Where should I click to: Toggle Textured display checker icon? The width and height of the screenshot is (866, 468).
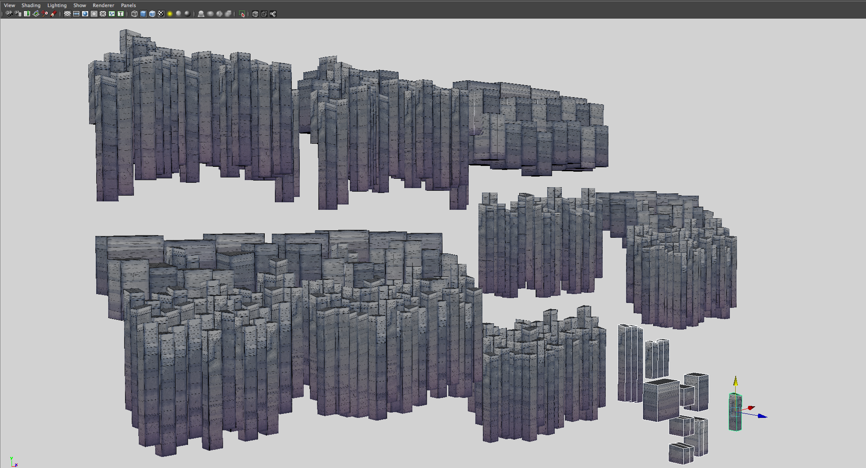[161, 14]
